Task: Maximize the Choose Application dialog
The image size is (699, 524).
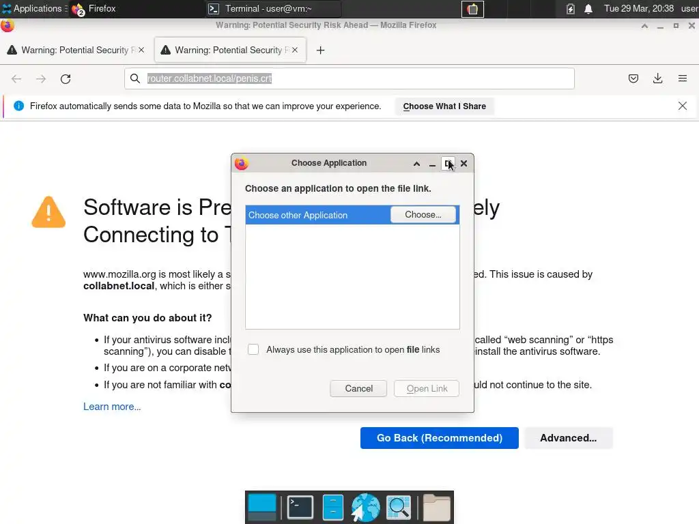Action: 448,164
